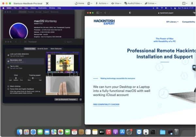Open Secondary click options dropdown
The image size is (196, 137).
pos(18,62)
